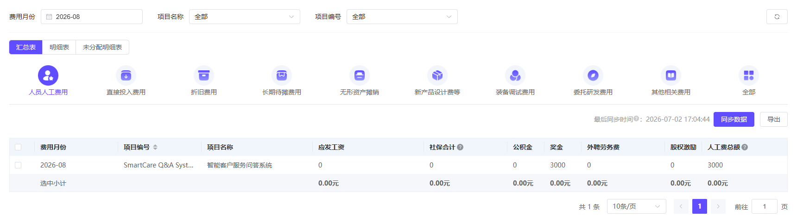Open the 直接投入费用 category icon

point(126,75)
